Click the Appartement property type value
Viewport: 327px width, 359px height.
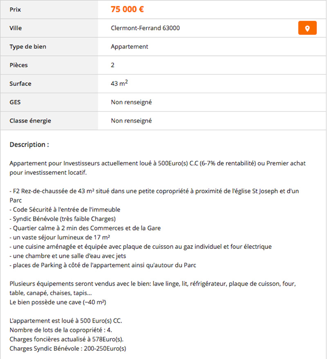pos(130,47)
